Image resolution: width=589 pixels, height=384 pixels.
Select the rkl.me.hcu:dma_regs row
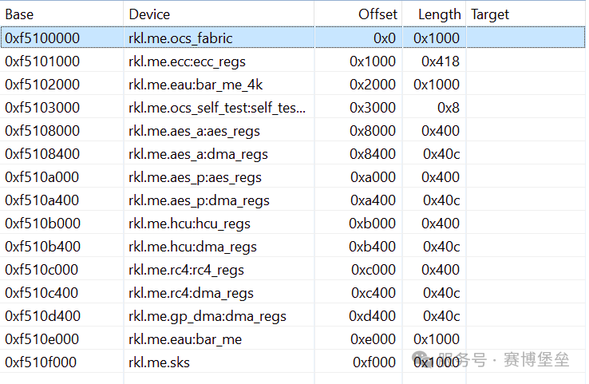pos(293,246)
